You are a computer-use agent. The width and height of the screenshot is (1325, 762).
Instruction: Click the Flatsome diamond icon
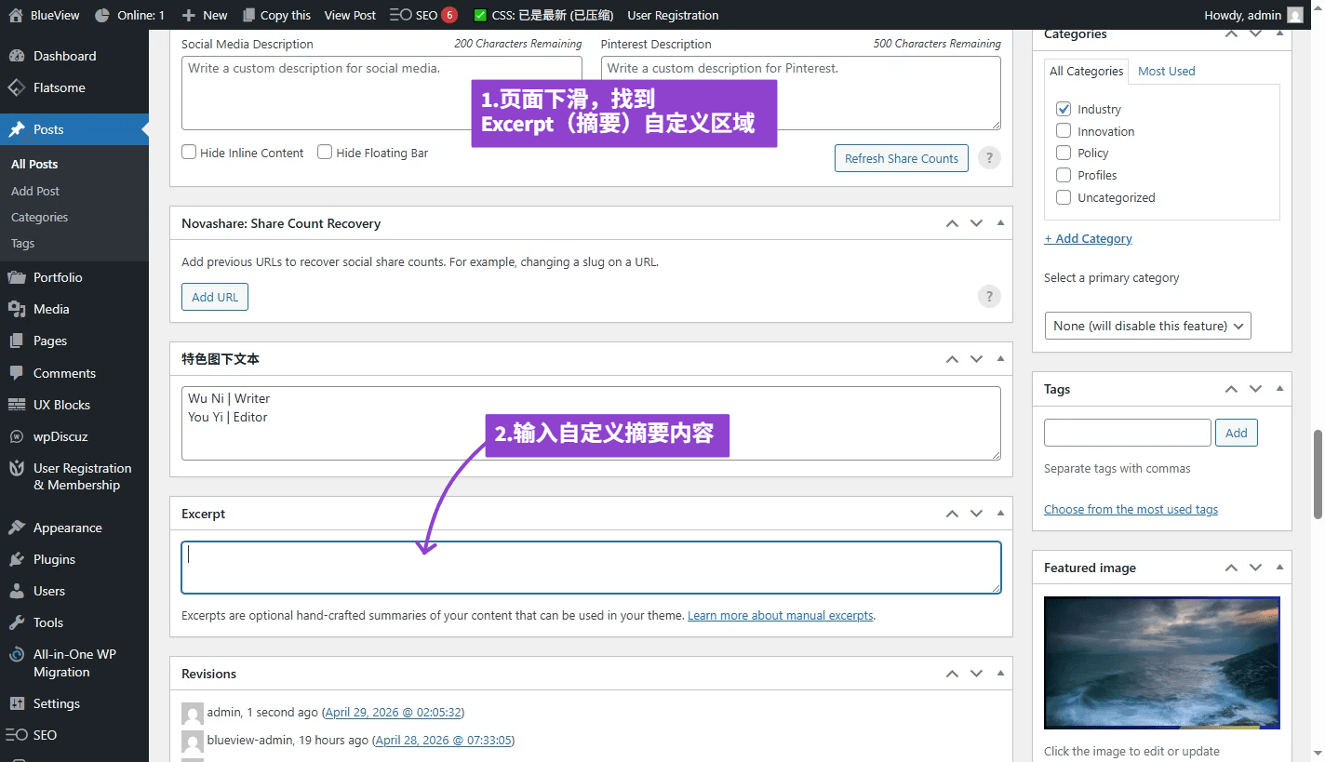pyautogui.click(x=16, y=87)
